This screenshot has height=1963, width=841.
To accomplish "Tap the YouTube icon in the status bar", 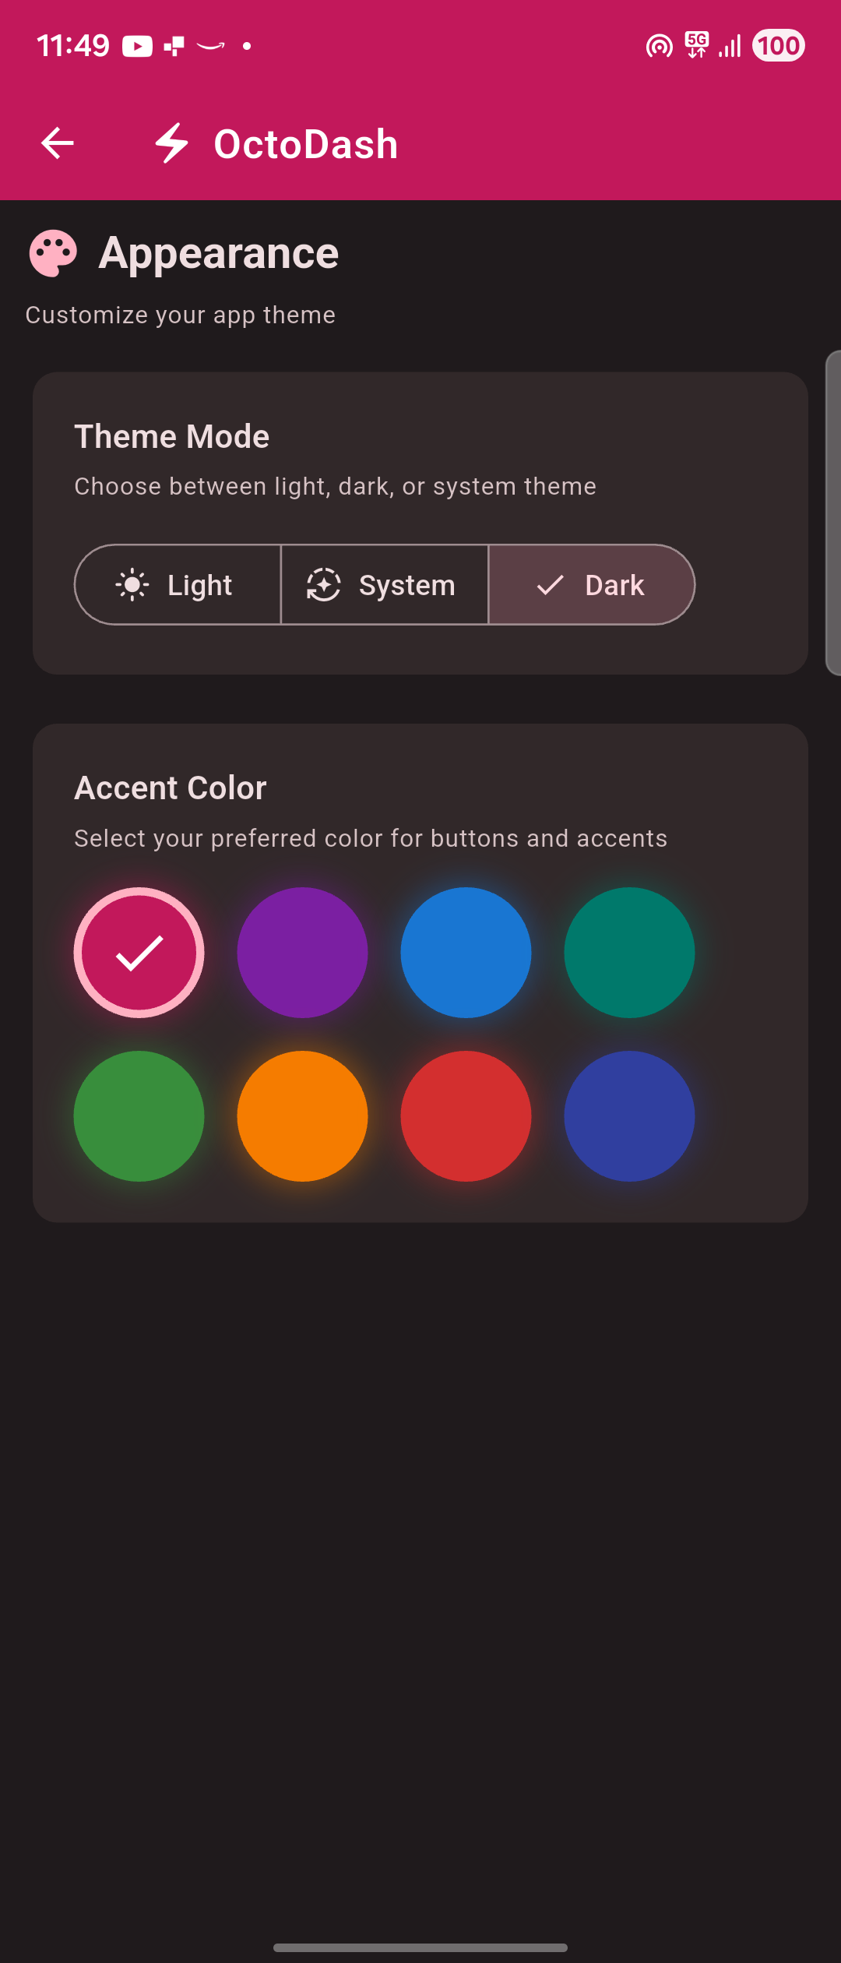I will tap(137, 45).
